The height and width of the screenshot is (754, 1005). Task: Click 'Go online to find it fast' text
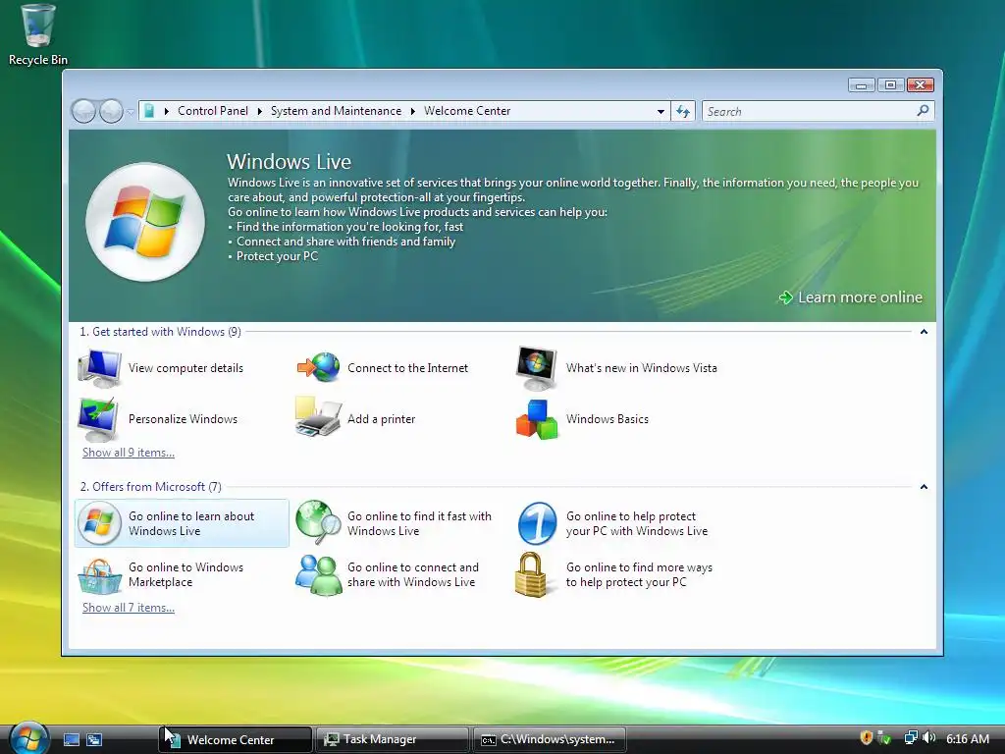pos(419,523)
